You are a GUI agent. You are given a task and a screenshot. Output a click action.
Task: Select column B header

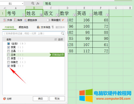tap(34, 8)
